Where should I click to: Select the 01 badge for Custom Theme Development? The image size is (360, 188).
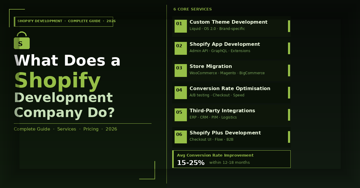(181, 26)
